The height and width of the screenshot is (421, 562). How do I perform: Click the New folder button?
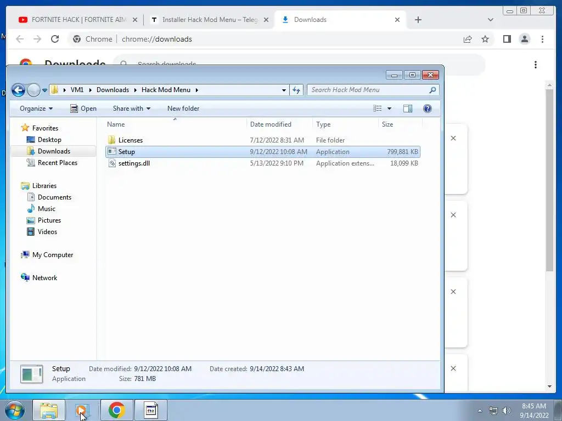(183, 109)
